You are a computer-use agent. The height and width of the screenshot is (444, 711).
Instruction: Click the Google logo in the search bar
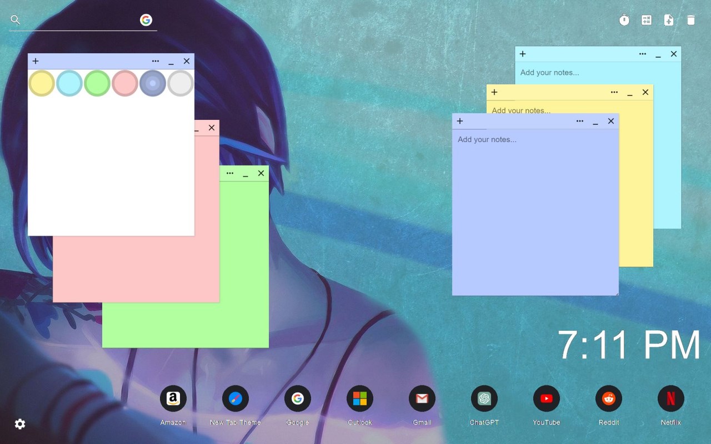coord(146,20)
